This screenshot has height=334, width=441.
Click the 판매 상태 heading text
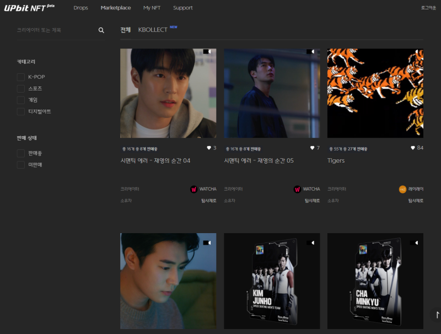(x=26, y=138)
